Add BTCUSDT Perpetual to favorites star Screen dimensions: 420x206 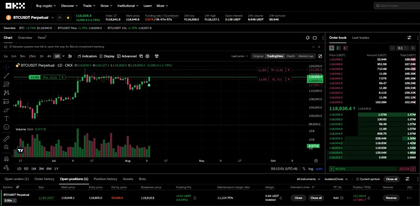click(68, 17)
